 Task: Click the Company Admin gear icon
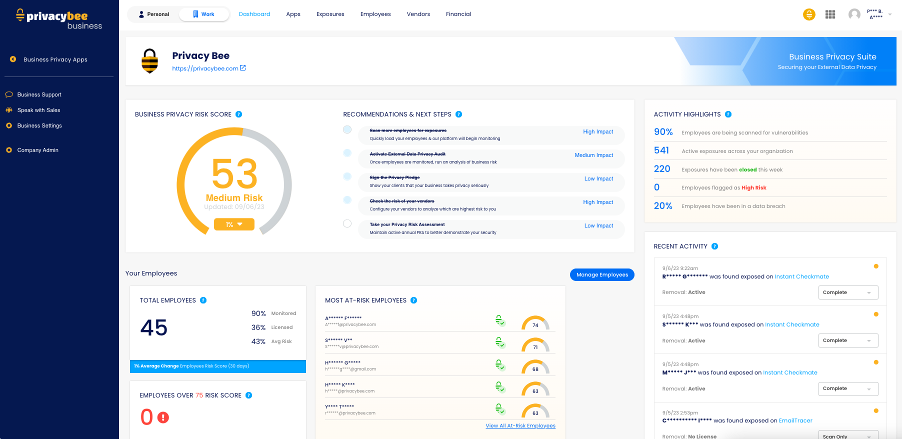click(x=9, y=150)
